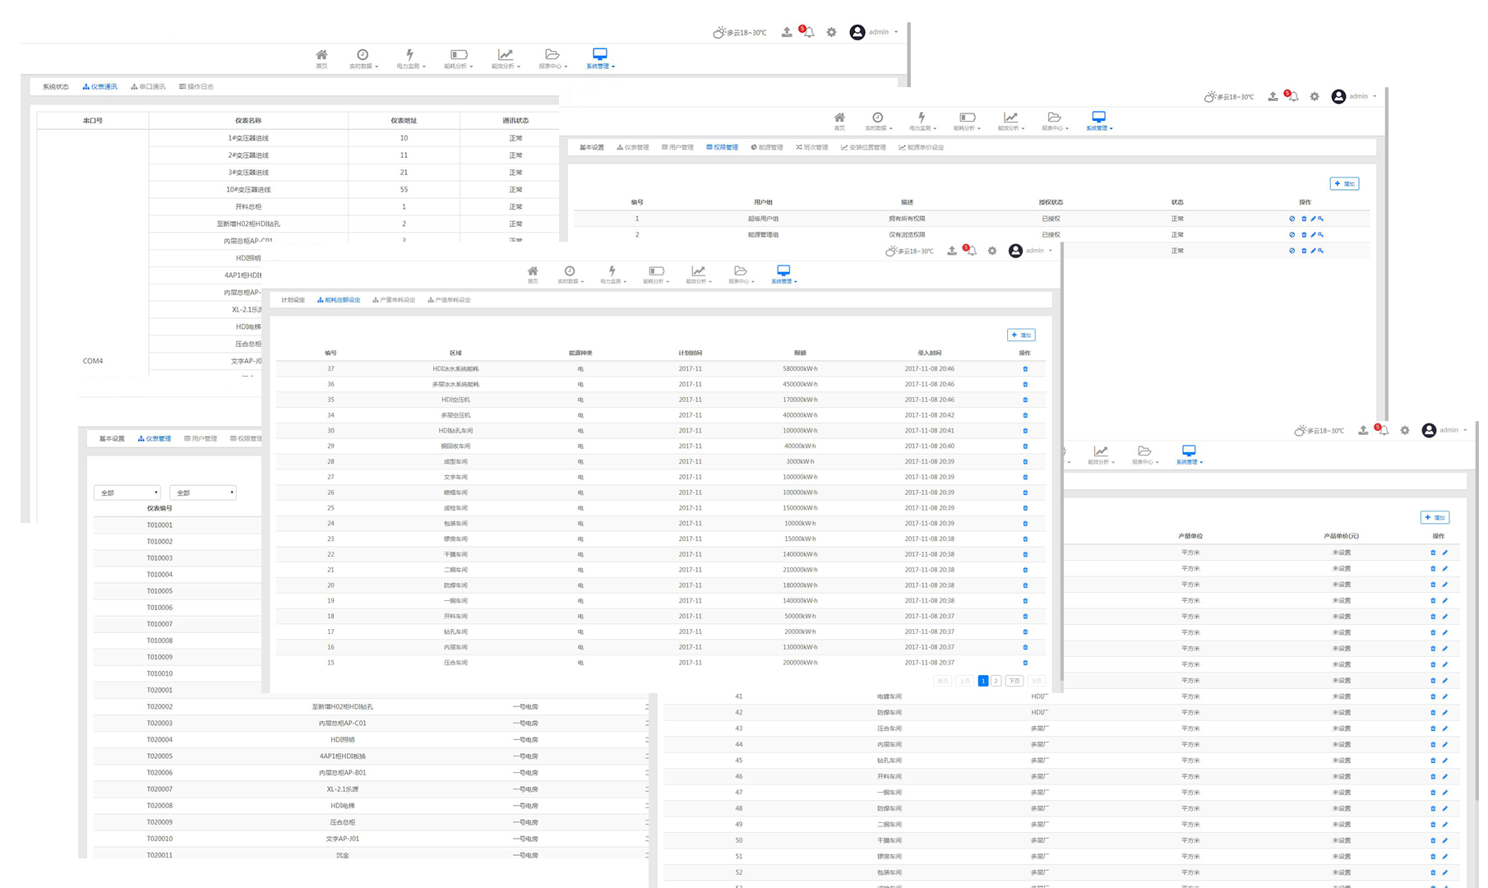
Task: Open the 班次管理 tab
Action: [x=812, y=148]
